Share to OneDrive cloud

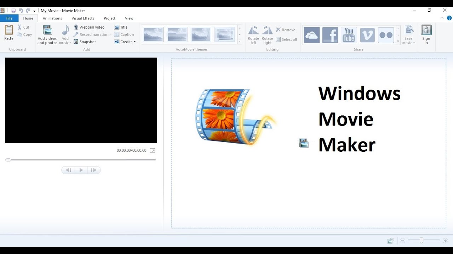click(311, 35)
